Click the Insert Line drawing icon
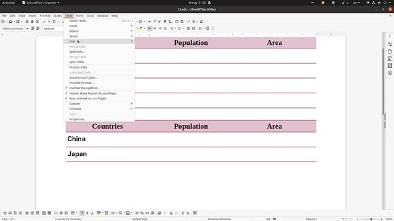This screenshot has width=394, height=221. pos(189,21)
